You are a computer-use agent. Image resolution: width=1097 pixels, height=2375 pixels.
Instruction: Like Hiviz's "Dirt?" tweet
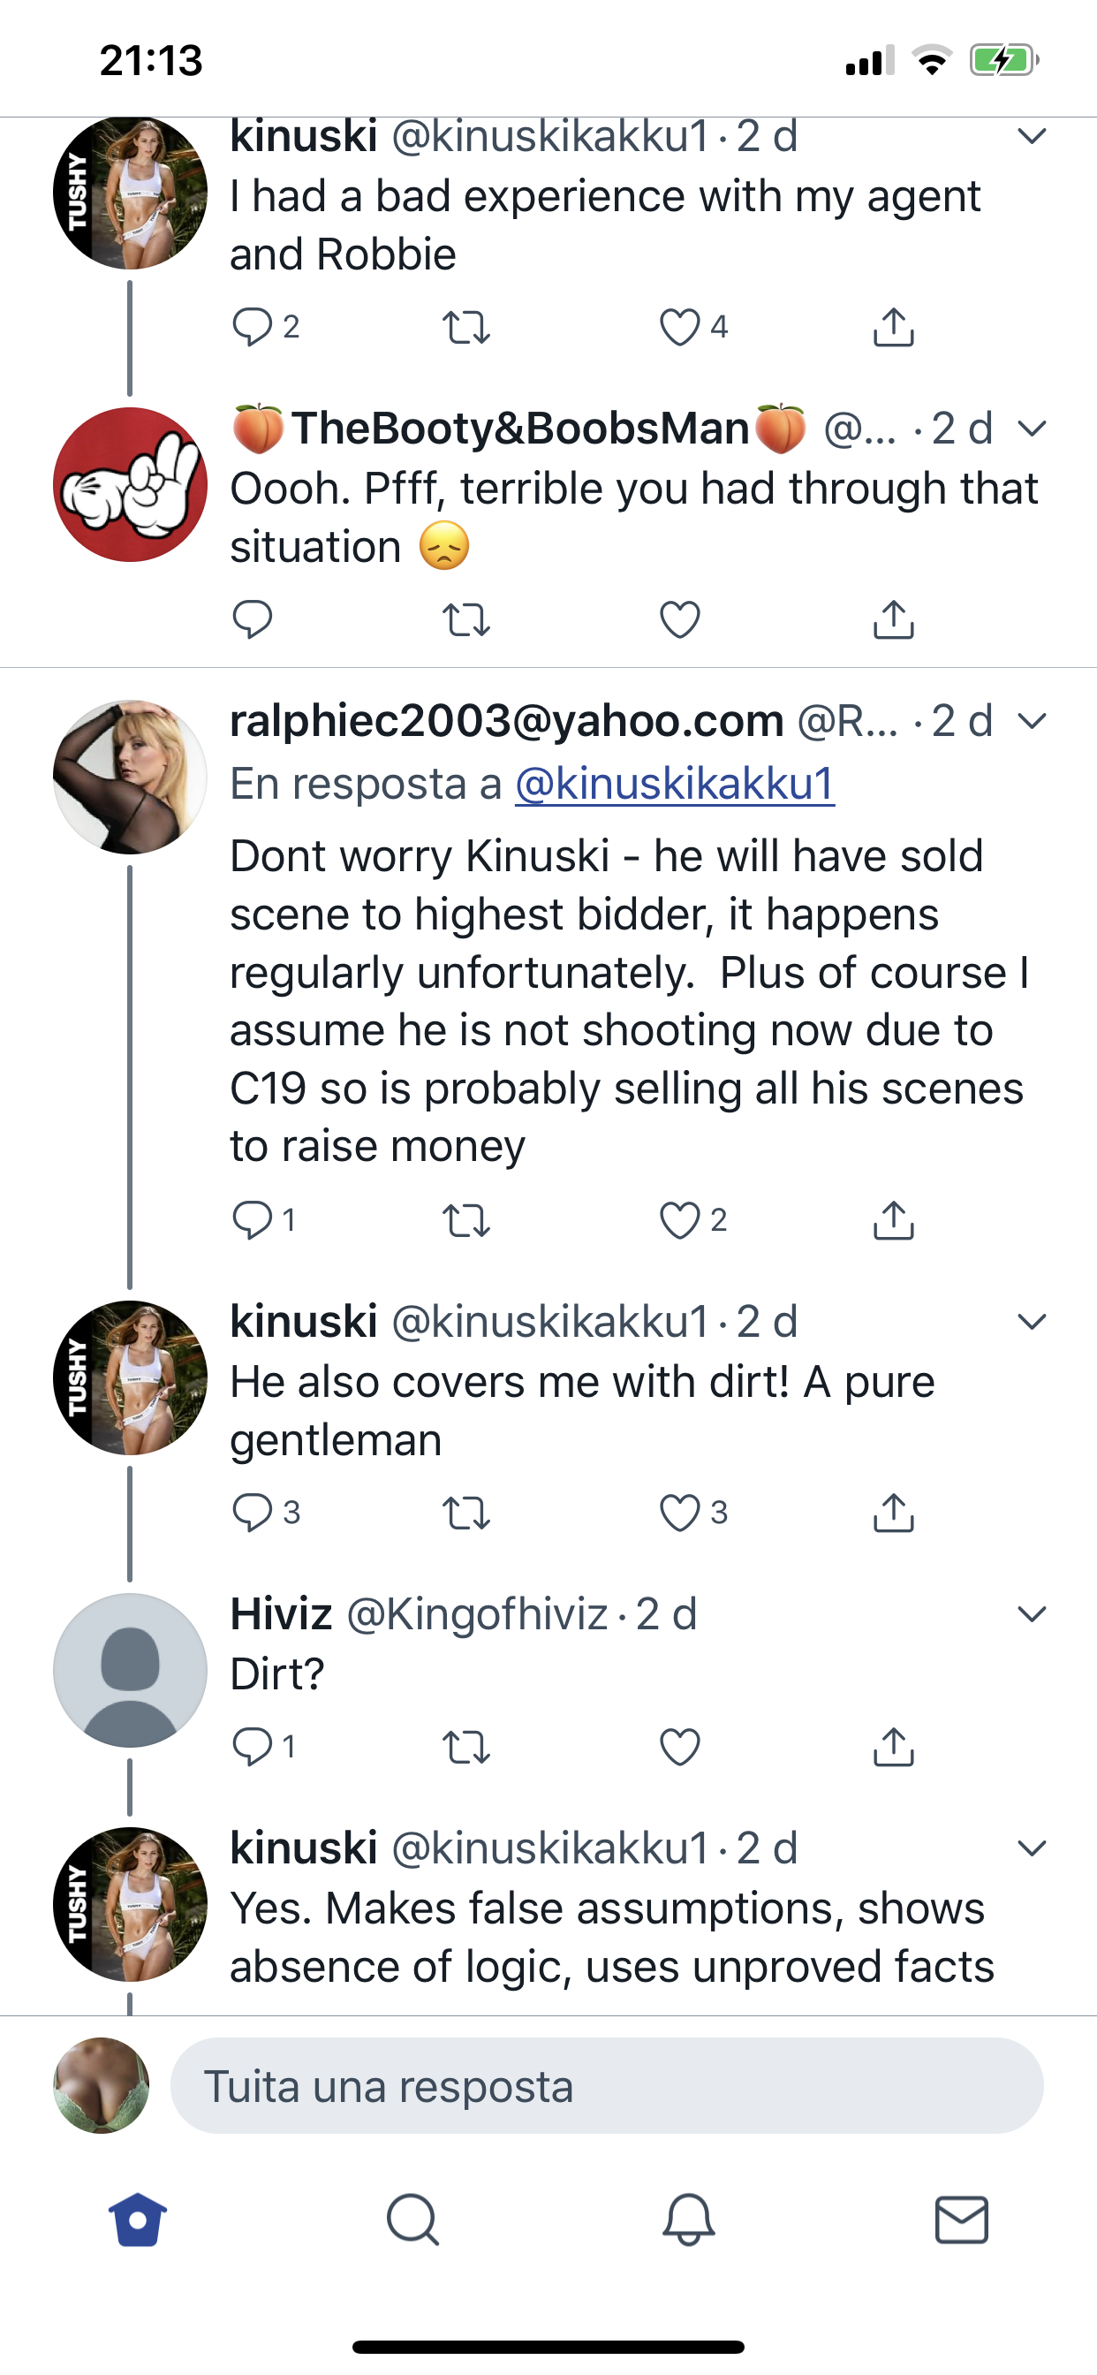680,1747
